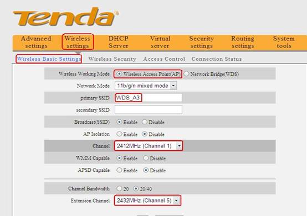This screenshot has height=216, width=307.
Task: Click the Tenda logo
Action: (66, 17)
